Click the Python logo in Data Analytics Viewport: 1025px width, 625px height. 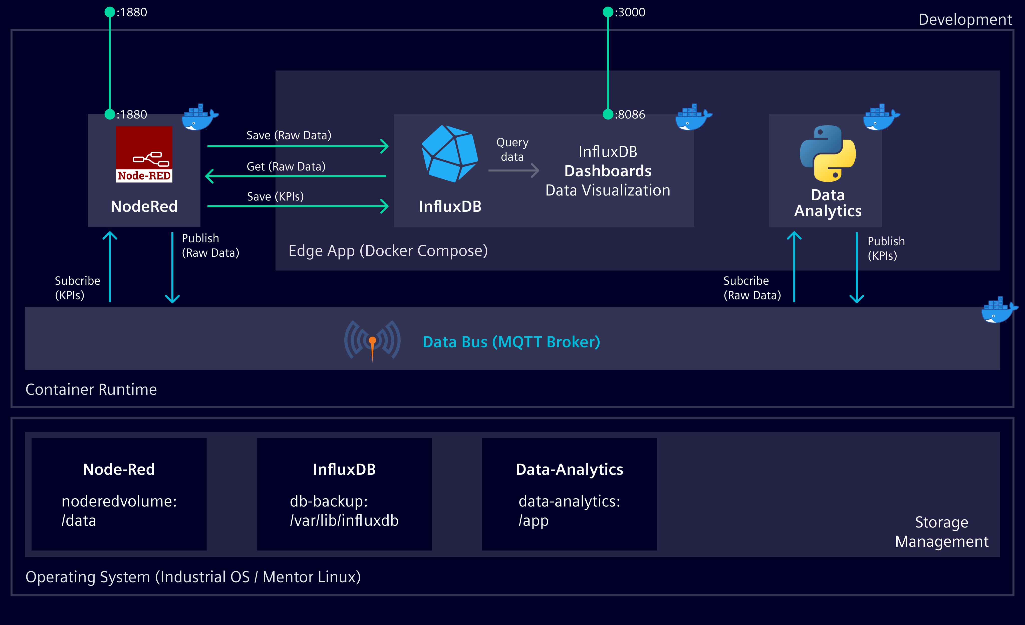tap(827, 153)
